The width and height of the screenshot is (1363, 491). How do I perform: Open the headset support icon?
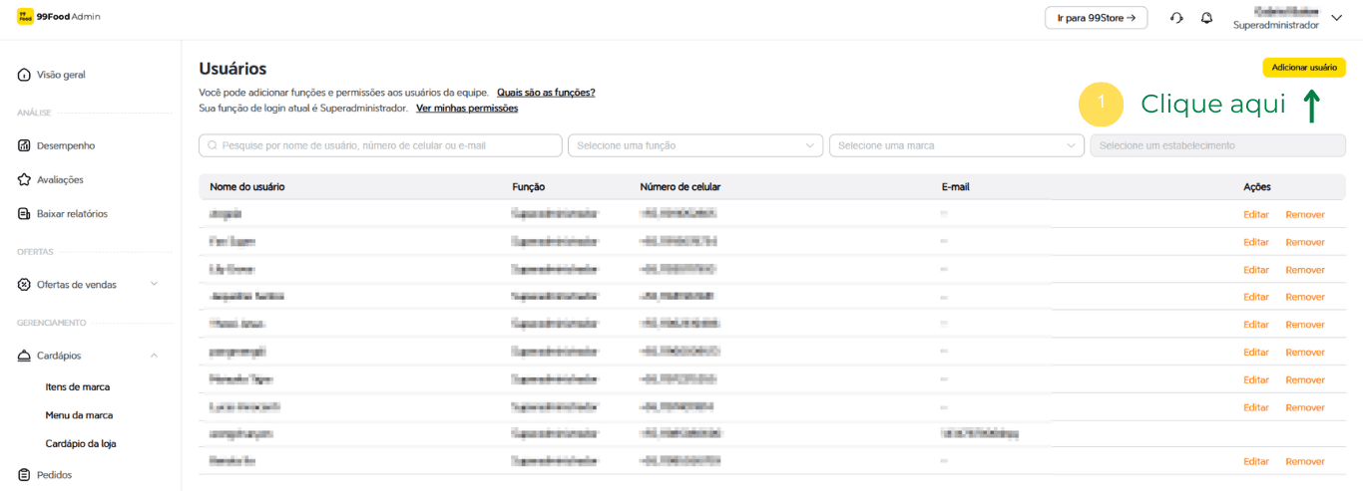click(x=1176, y=18)
